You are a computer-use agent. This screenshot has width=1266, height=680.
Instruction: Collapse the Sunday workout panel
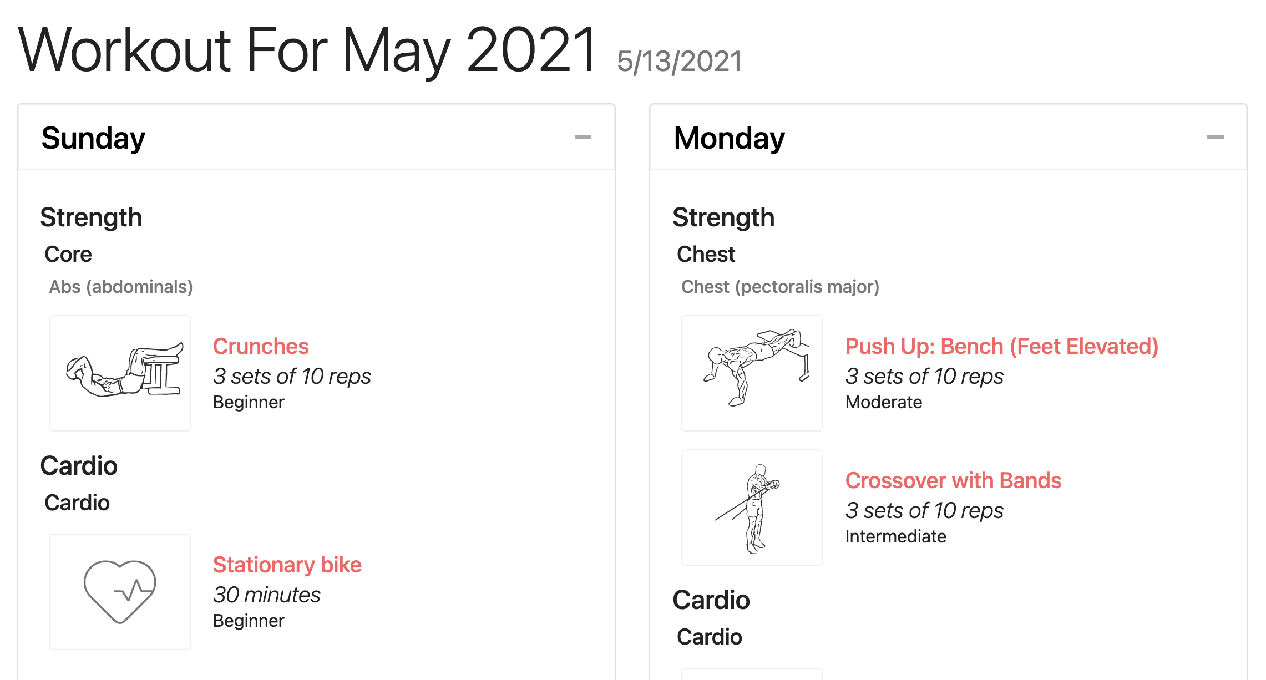pos(583,136)
